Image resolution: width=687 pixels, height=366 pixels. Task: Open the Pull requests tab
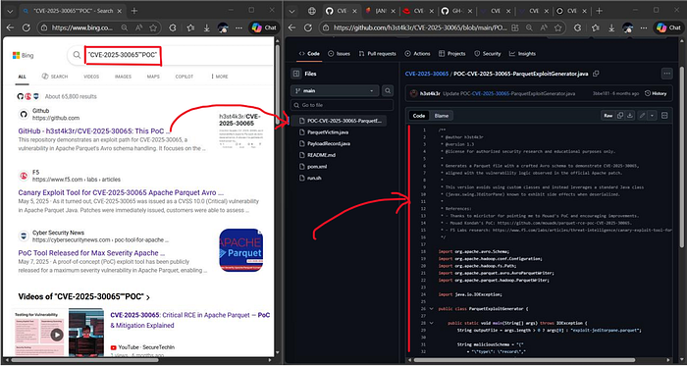(x=377, y=53)
